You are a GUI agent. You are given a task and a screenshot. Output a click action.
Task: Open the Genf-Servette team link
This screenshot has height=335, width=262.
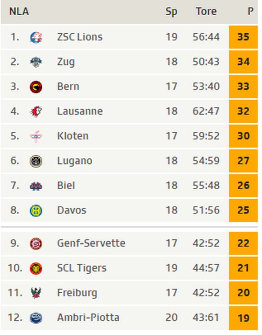point(91,243)
